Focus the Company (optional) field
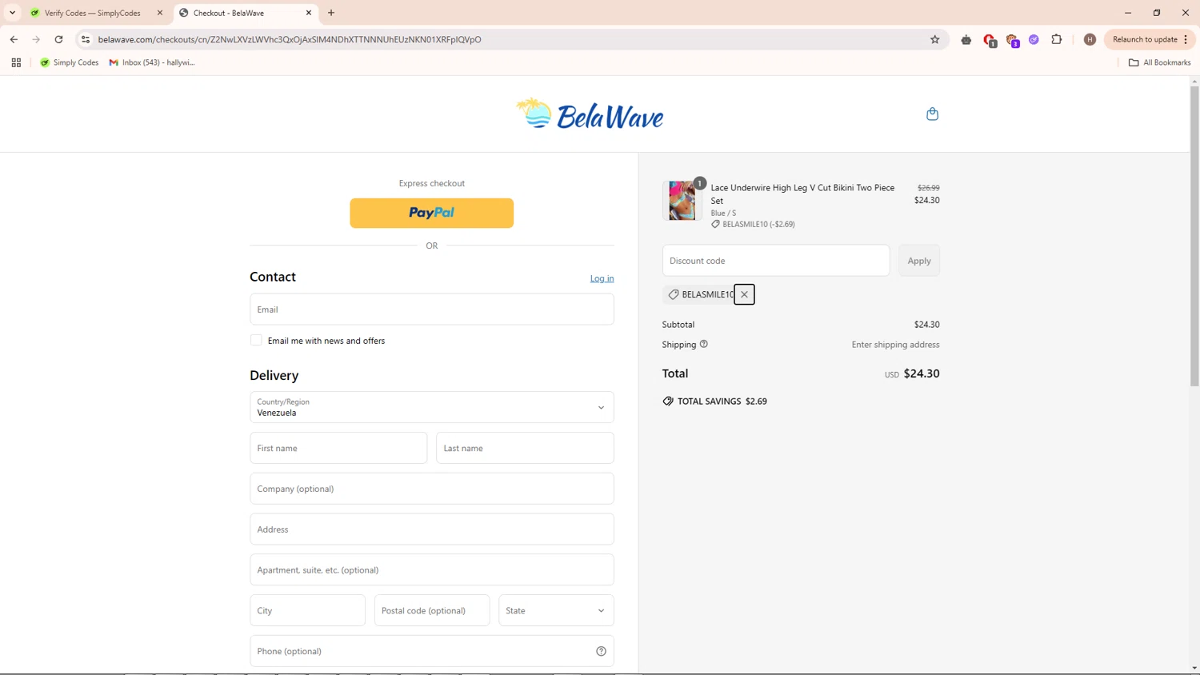This screenshot has height=675, width=1200. (x=432, y=489)
